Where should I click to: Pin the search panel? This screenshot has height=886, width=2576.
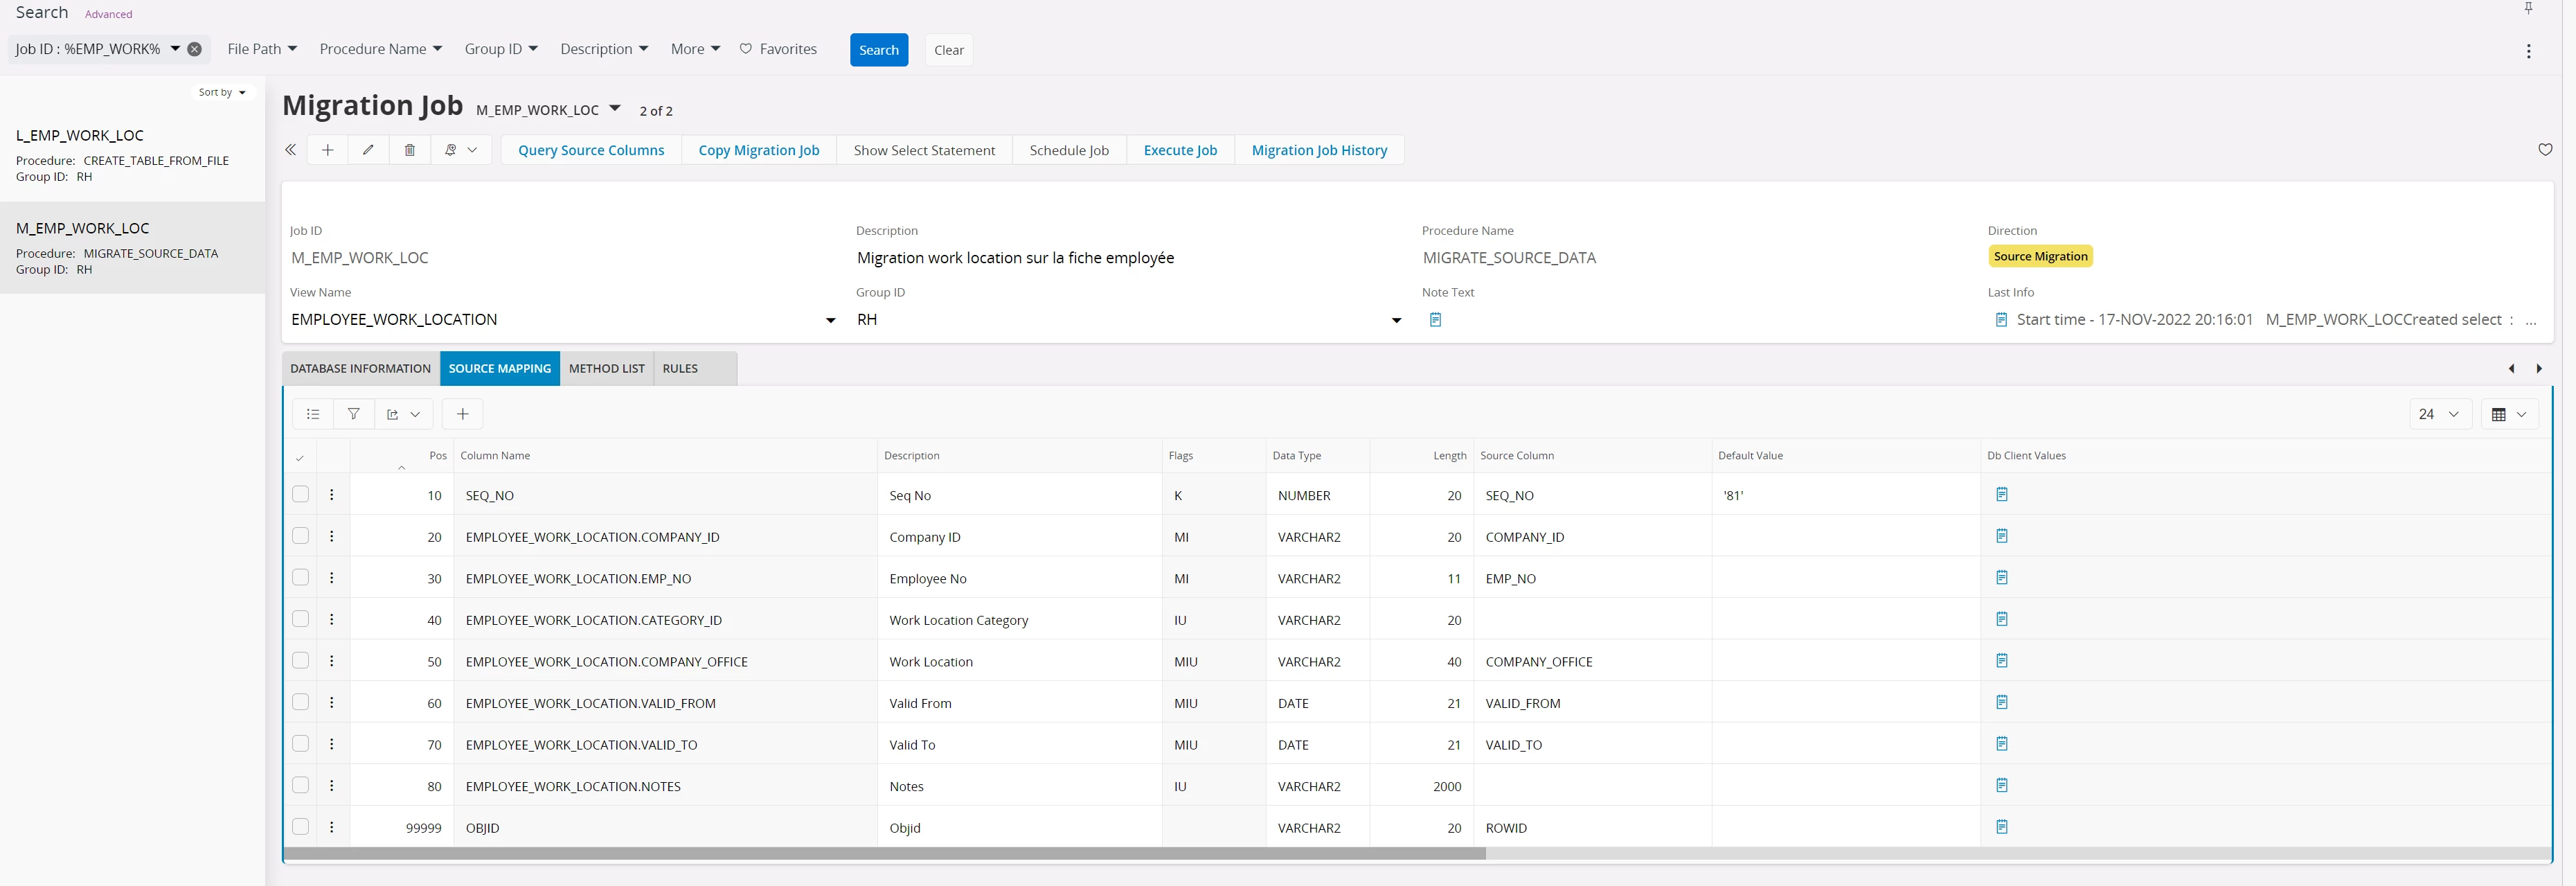point(2528,8)
